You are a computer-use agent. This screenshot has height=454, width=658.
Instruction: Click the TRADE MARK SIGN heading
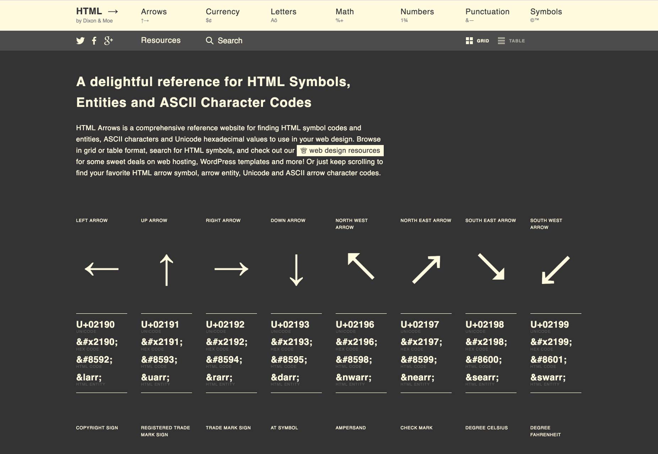point(228,428)
